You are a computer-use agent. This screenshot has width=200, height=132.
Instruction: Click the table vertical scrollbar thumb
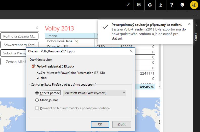click(x=159, y=62)
